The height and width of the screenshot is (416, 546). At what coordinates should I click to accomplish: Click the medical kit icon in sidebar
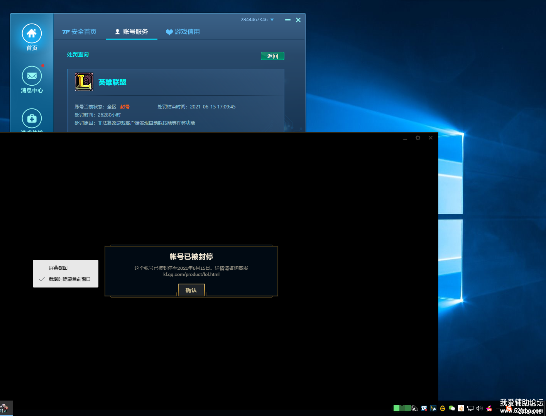[32, 118]
